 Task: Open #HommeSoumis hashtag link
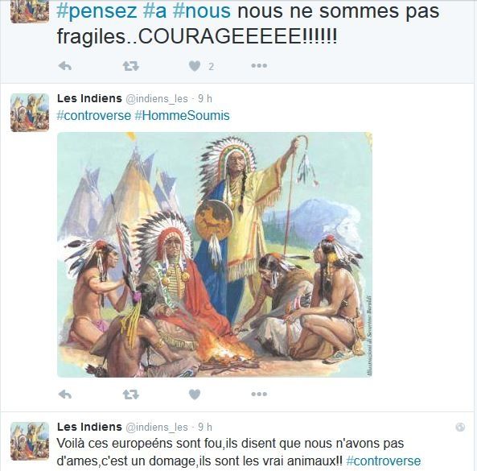tap(182, 116)
